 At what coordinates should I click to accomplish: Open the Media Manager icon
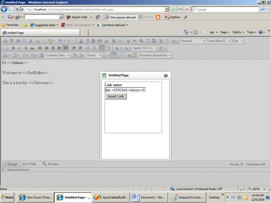point(100,41)
